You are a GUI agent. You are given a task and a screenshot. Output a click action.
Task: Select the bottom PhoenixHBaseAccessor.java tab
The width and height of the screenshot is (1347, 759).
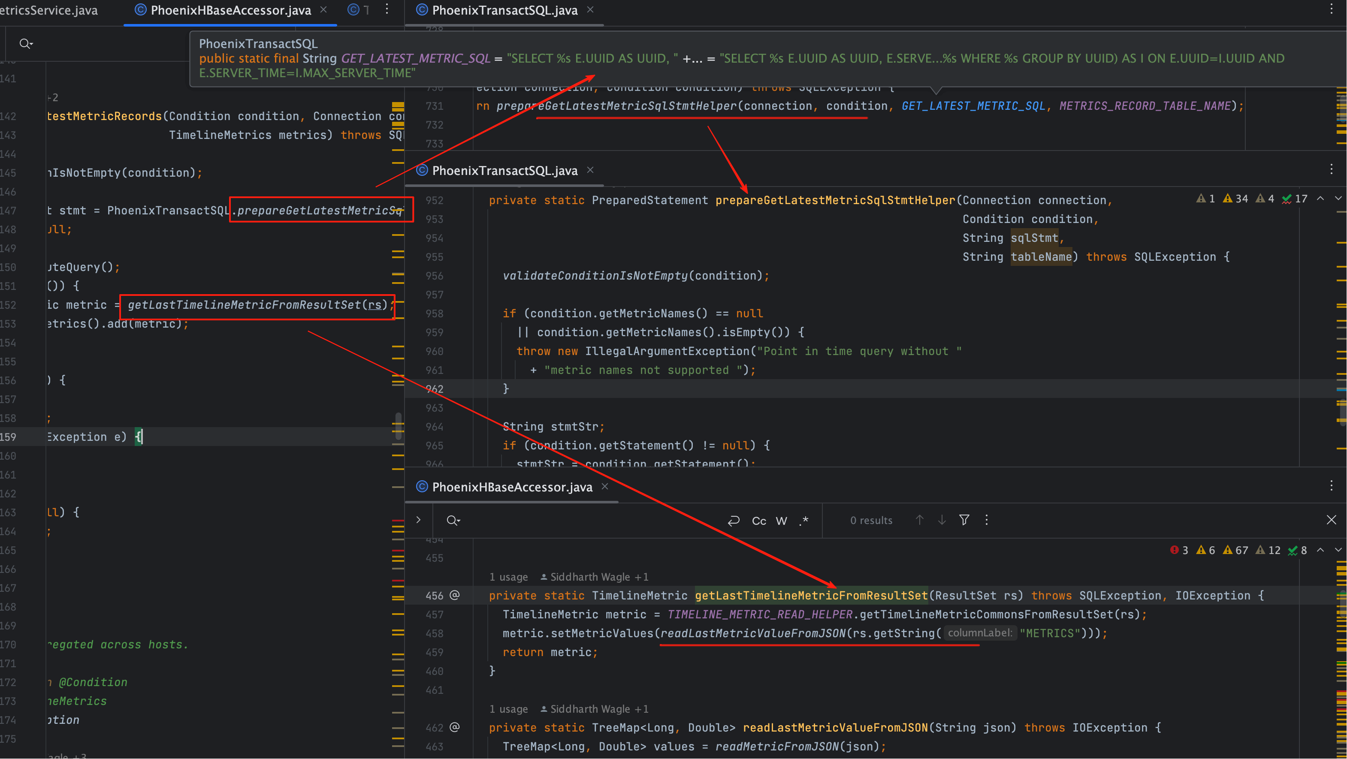[512, 487]
